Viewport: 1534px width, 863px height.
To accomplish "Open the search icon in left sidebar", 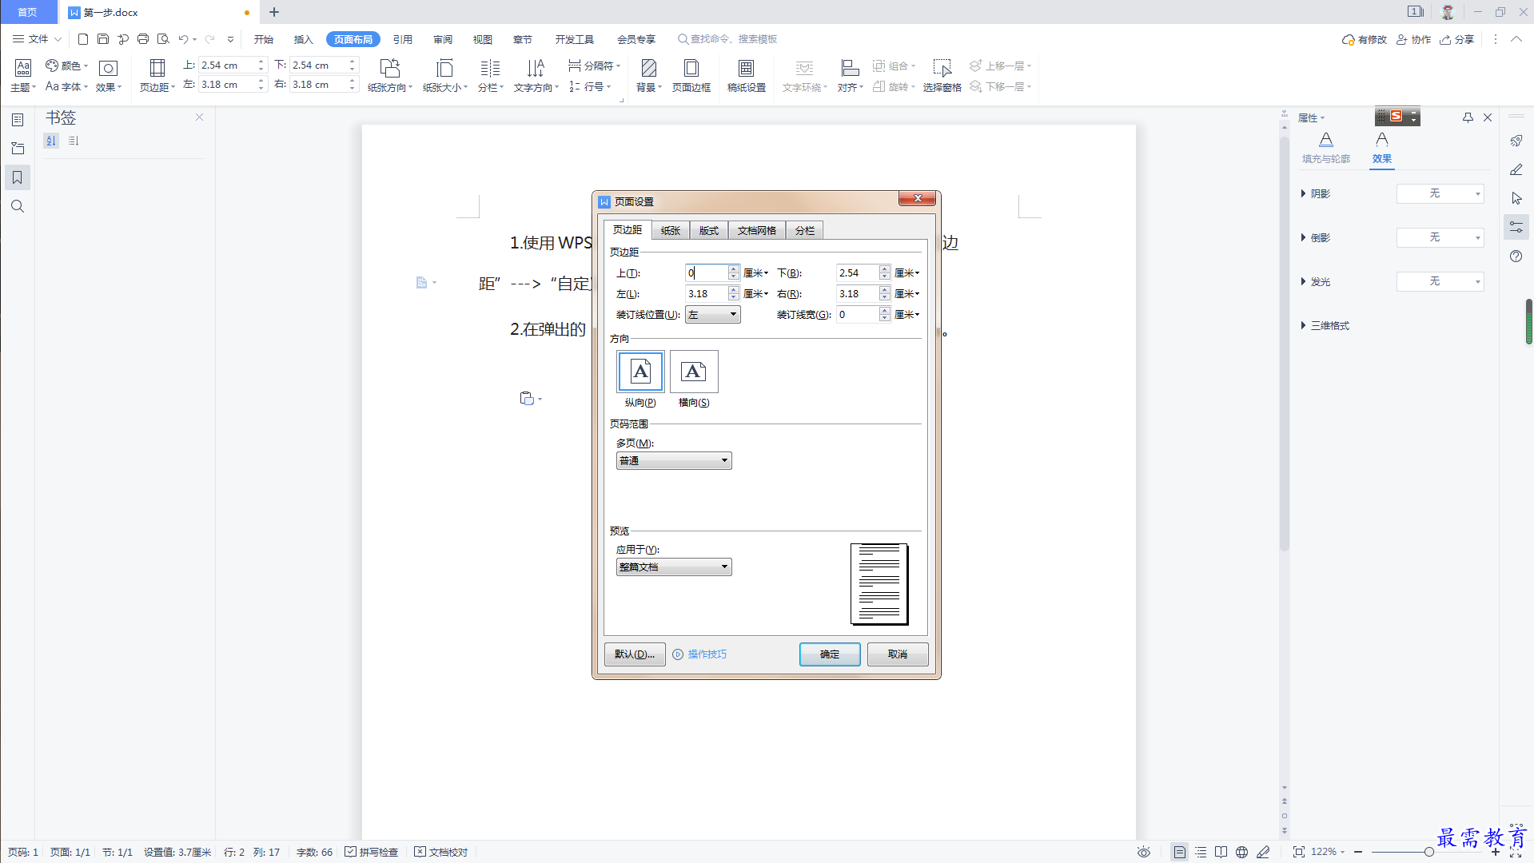I will [17, 206].
